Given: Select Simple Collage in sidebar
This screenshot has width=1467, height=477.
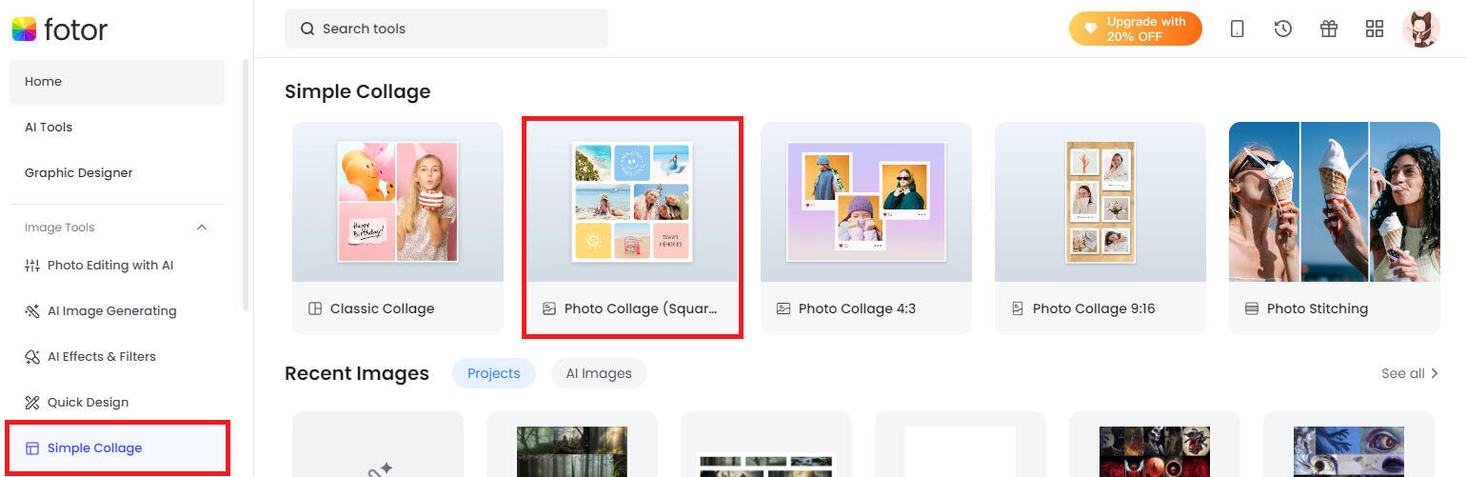Looking at the screenshot, I should [94, 448].
